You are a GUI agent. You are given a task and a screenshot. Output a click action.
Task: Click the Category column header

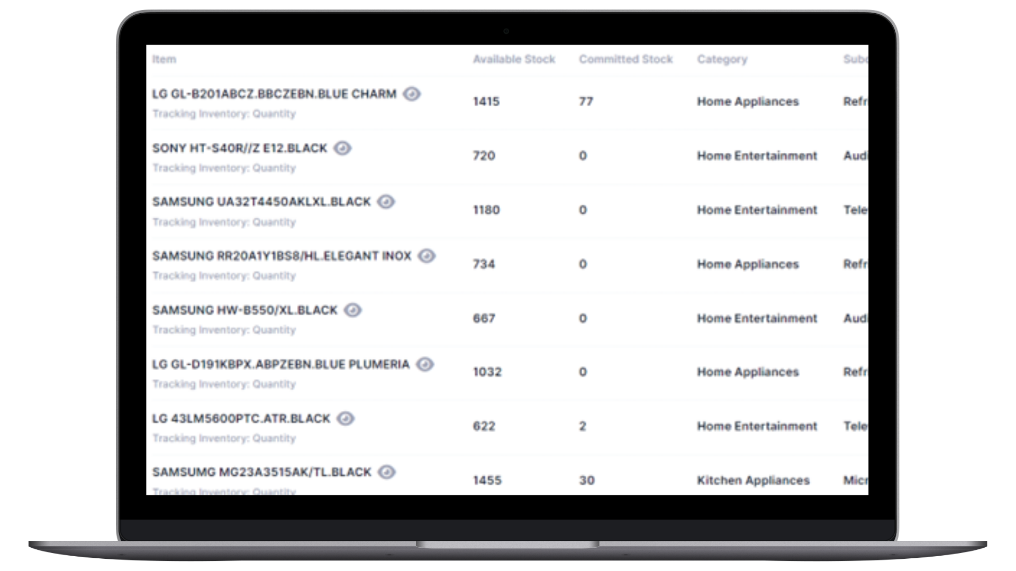coord(722,59)
